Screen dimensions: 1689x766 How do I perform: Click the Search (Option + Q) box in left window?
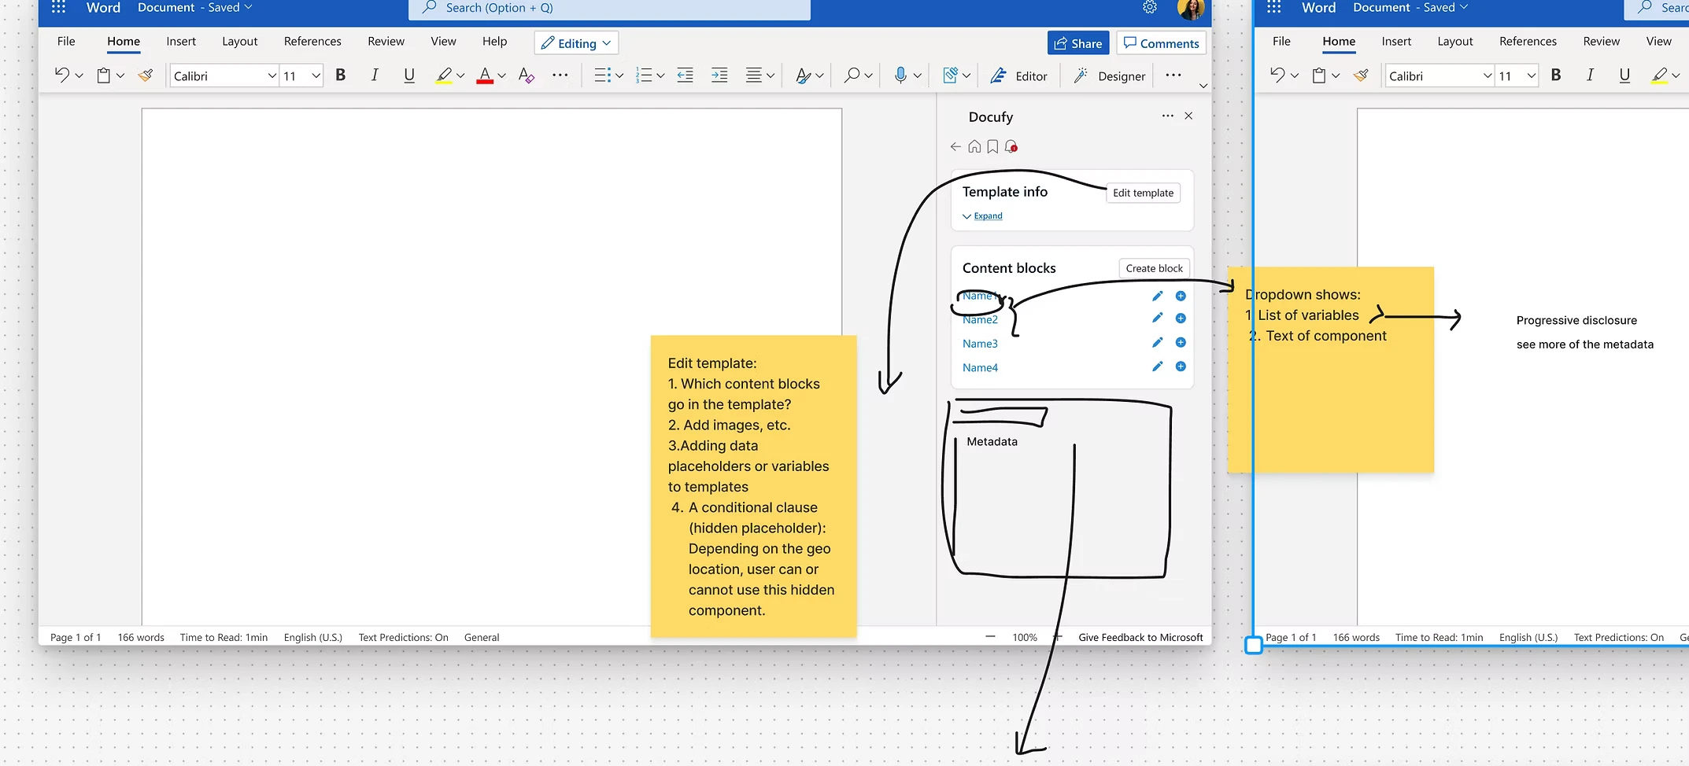[609, 9]
